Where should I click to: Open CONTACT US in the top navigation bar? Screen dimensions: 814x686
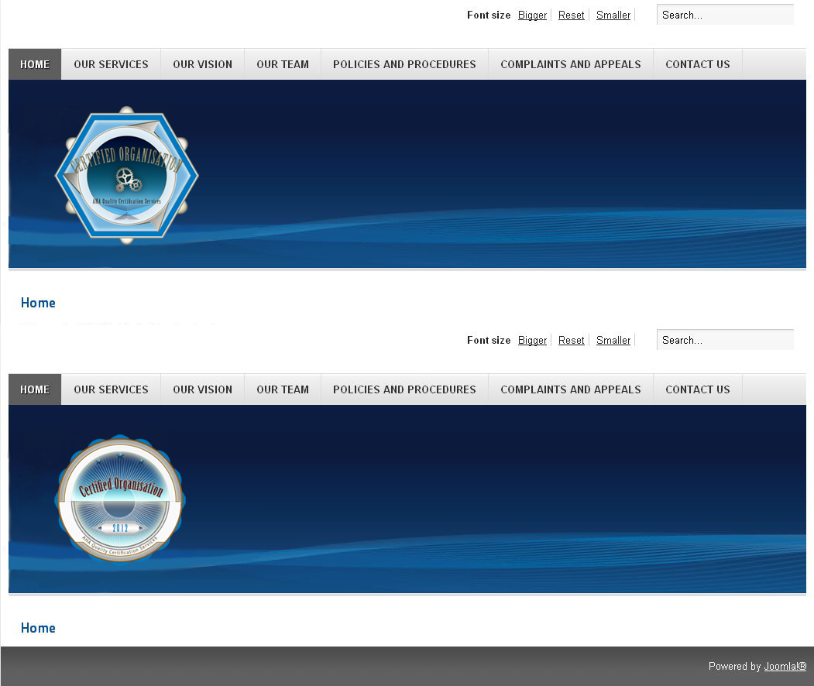pyautogui.click(x=698, y=64)
